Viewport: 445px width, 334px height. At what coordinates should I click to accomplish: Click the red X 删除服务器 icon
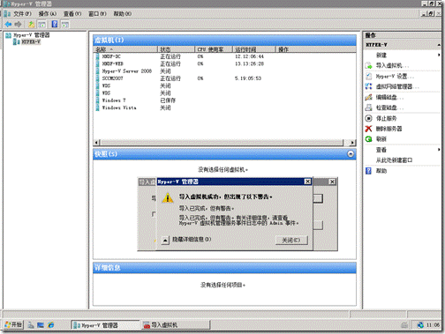coord(368,129)
